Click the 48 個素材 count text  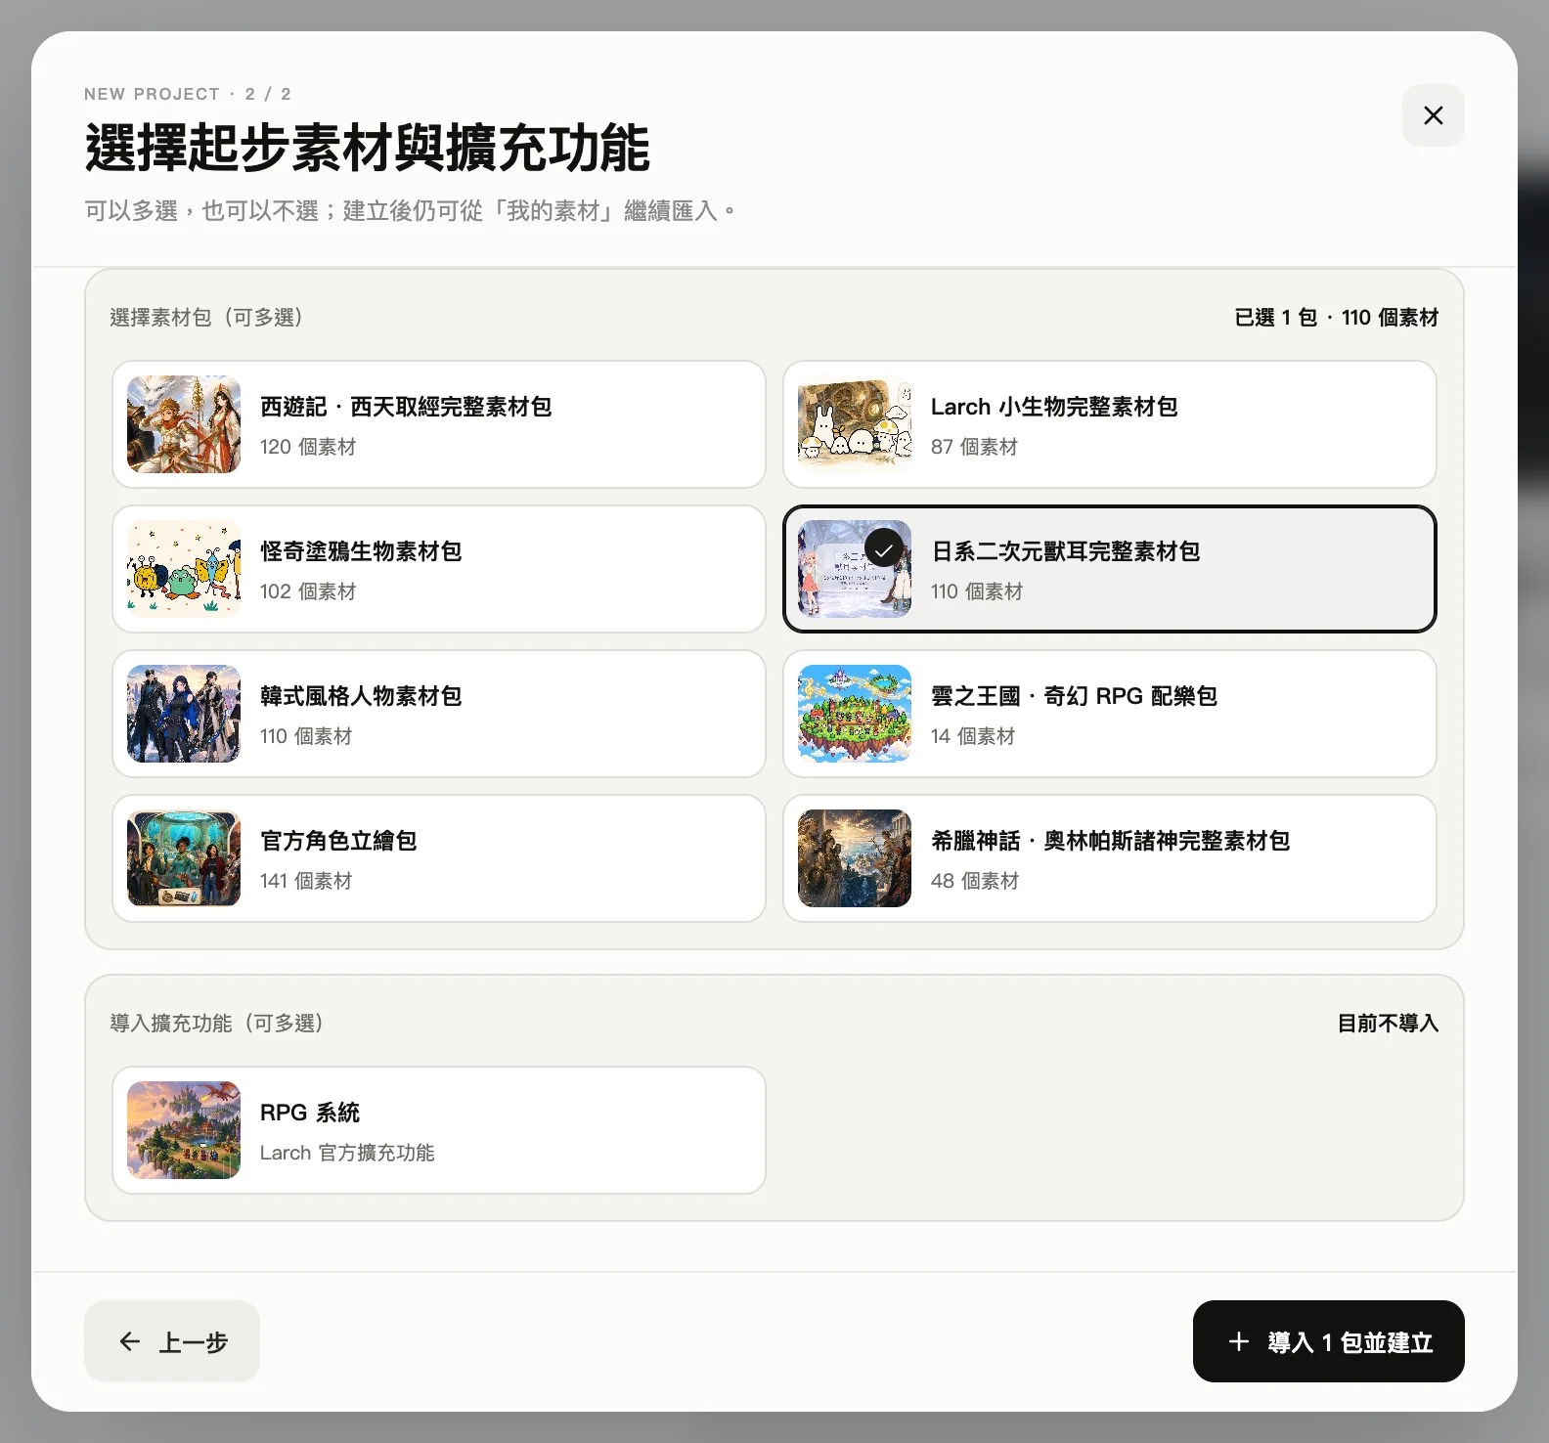[x=975, y=881]
